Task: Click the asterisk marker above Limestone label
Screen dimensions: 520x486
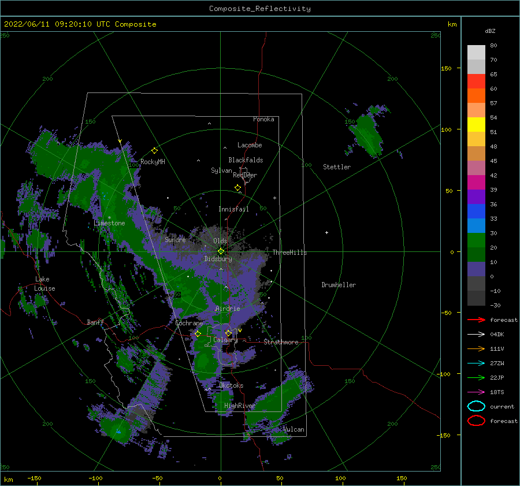Action: click(x=109, y=218)
